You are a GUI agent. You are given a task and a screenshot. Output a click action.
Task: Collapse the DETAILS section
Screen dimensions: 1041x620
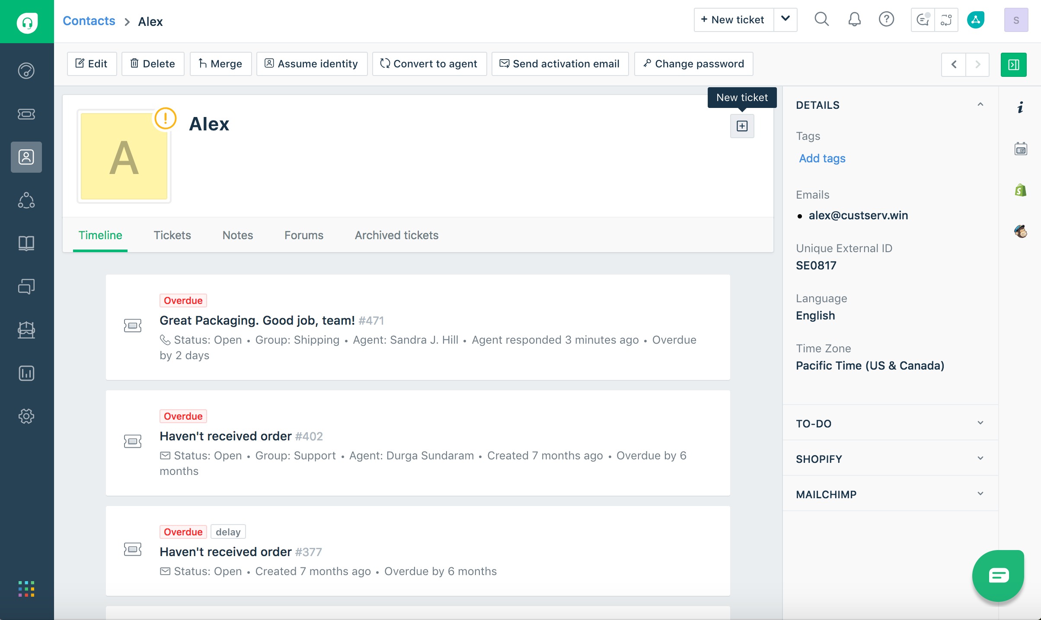(980, 105)
